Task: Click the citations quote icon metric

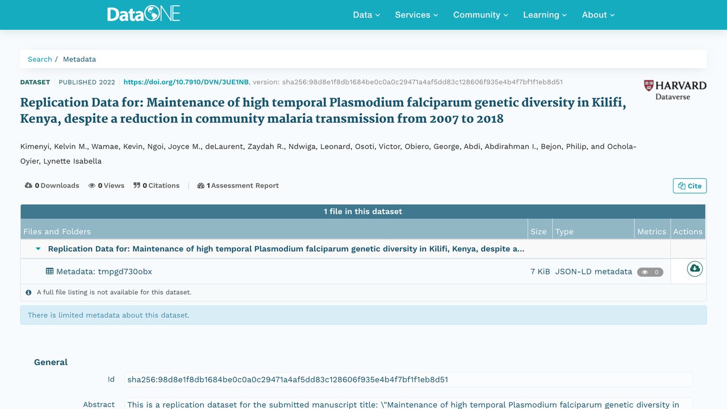Action: (x=137, y=186)
